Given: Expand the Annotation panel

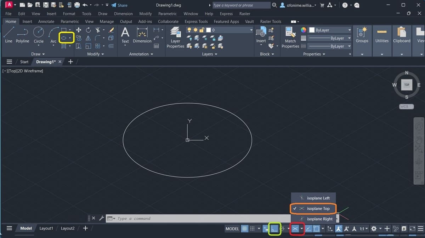Looking at the screenshot, I should (x=141, y=54).
